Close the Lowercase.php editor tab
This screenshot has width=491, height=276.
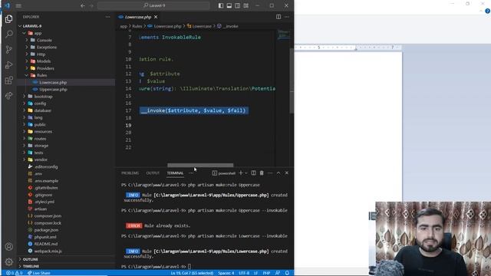click(156, 17)
